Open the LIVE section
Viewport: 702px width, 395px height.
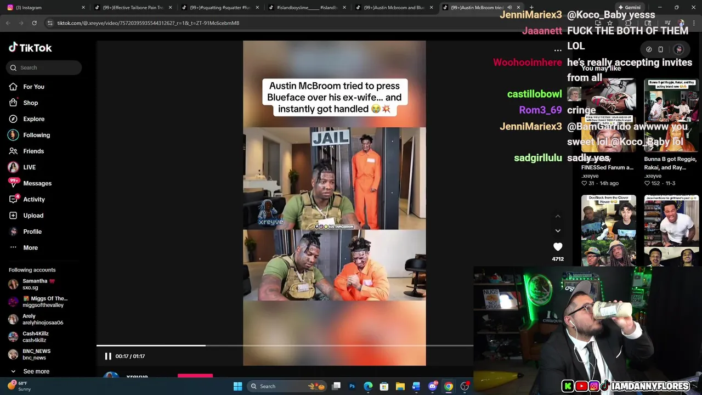click(29, 167)
